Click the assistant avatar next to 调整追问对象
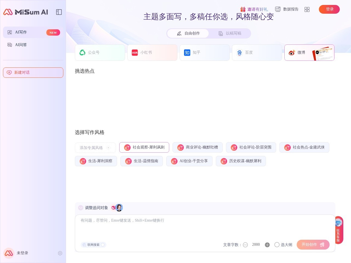Screen dimensions: 351x263 pyautogui.click(x=119, y=208)
